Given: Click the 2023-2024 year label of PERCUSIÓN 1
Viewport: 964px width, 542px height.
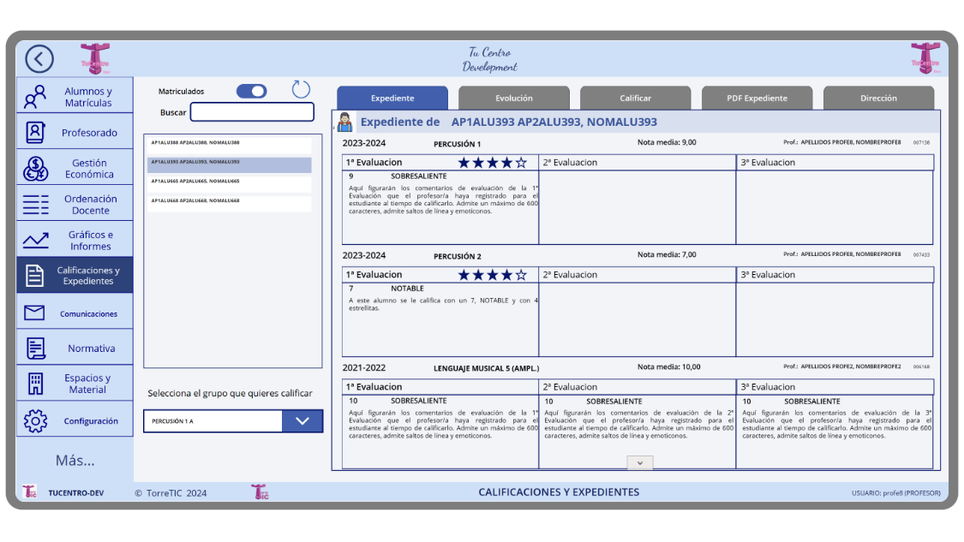Looking at the screenshot, I should tap(364, 143).
